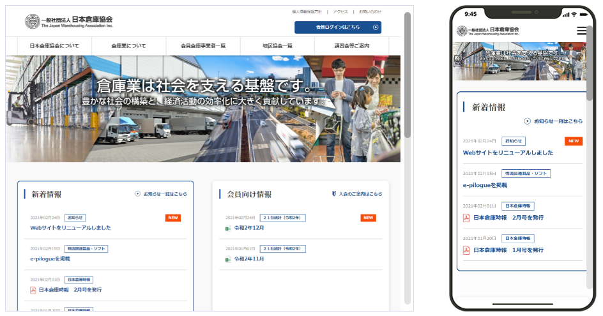Click the phone's Wi-Fi status icon

[574, 14]
